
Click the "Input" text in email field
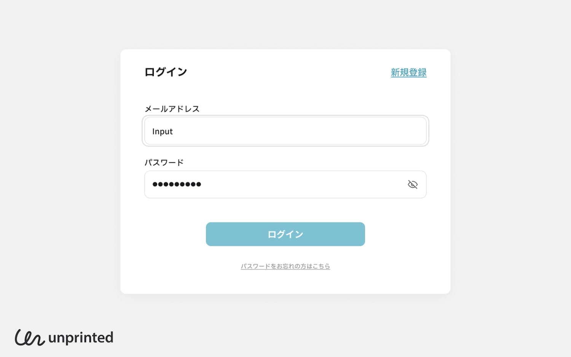click(163, 131)
